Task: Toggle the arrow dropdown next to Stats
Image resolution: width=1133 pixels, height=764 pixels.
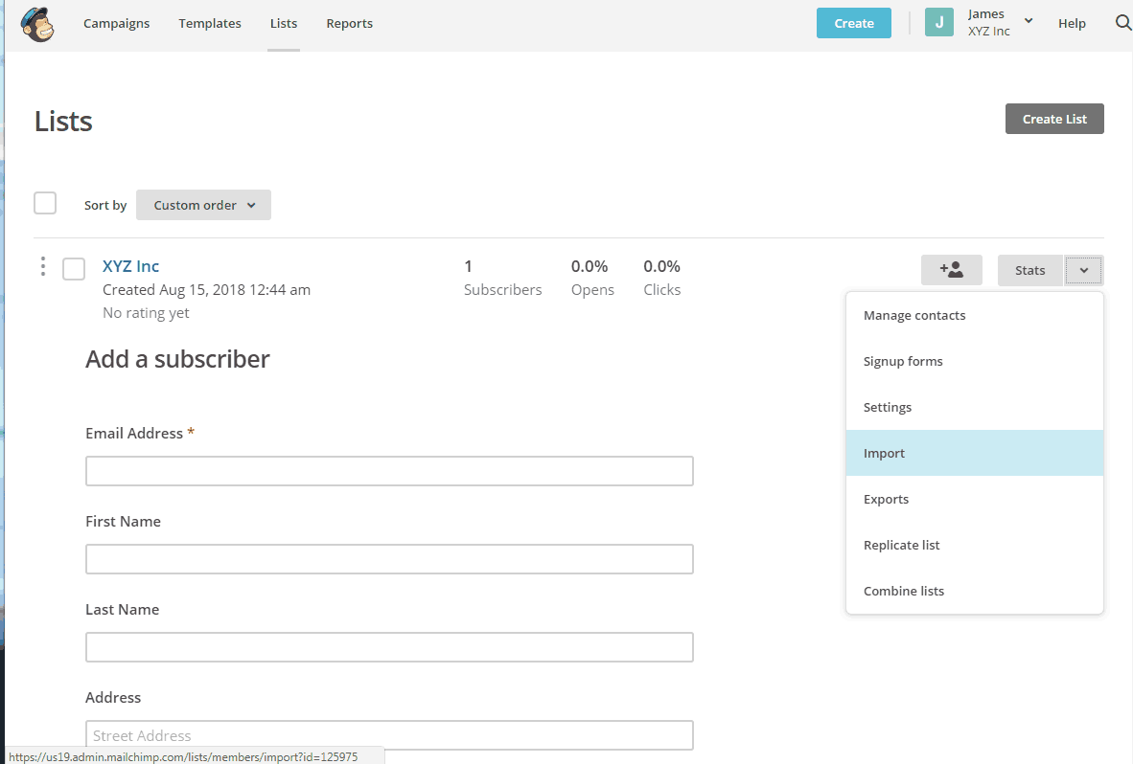Action: pos(1084,270)
